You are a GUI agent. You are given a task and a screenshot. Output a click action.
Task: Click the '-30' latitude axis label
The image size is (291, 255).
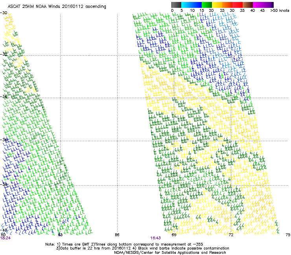pos(4,13)
